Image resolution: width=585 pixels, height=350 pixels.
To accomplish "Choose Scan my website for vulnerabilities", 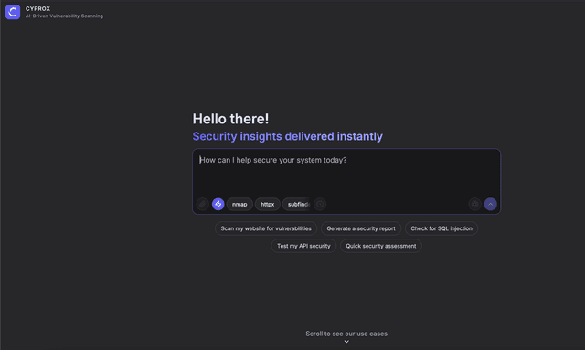I will [x=266, y=228].
